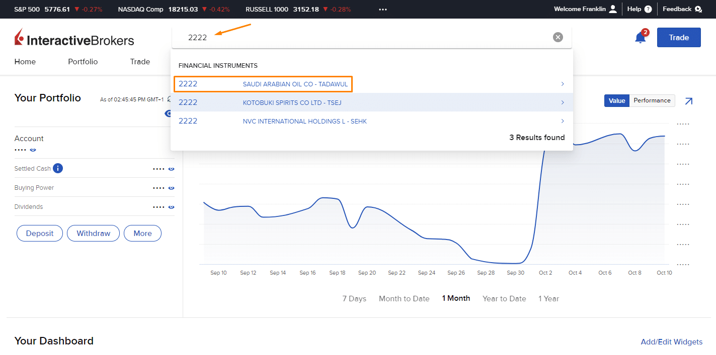Image resolution: width=716 pixels, height=355 pixels.
Task: Click the 'Oct 2' chart axis label
Action: [545, 273]
